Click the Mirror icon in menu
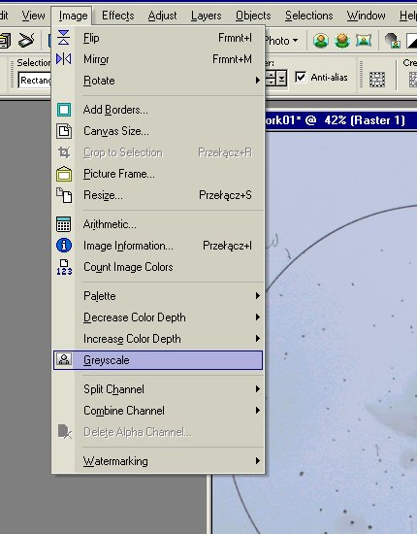Screen dimensions: 417x534 coord(64,59)
